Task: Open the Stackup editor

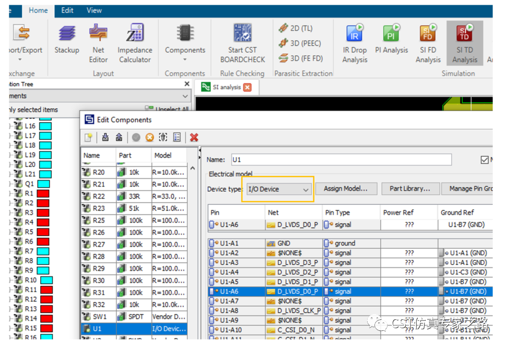Action: point(67,39)
